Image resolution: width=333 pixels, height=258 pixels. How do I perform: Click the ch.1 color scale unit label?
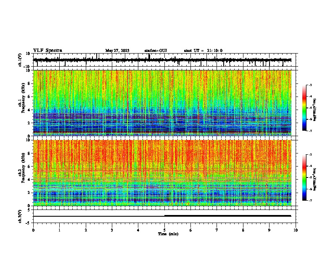[315, 110]
